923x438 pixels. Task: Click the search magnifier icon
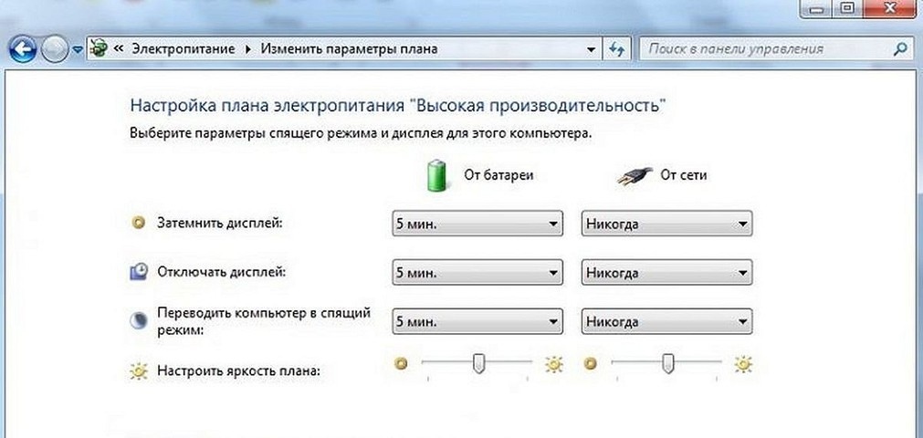point(900,49)
